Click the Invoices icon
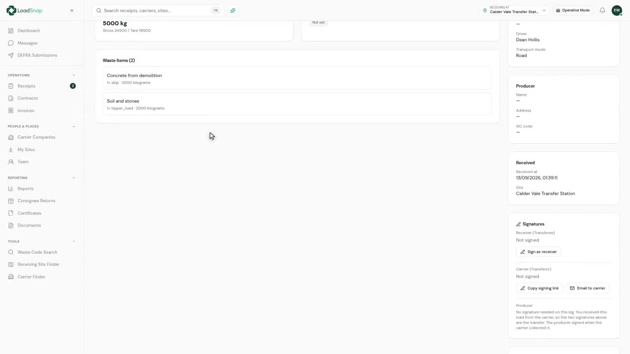 11,111
